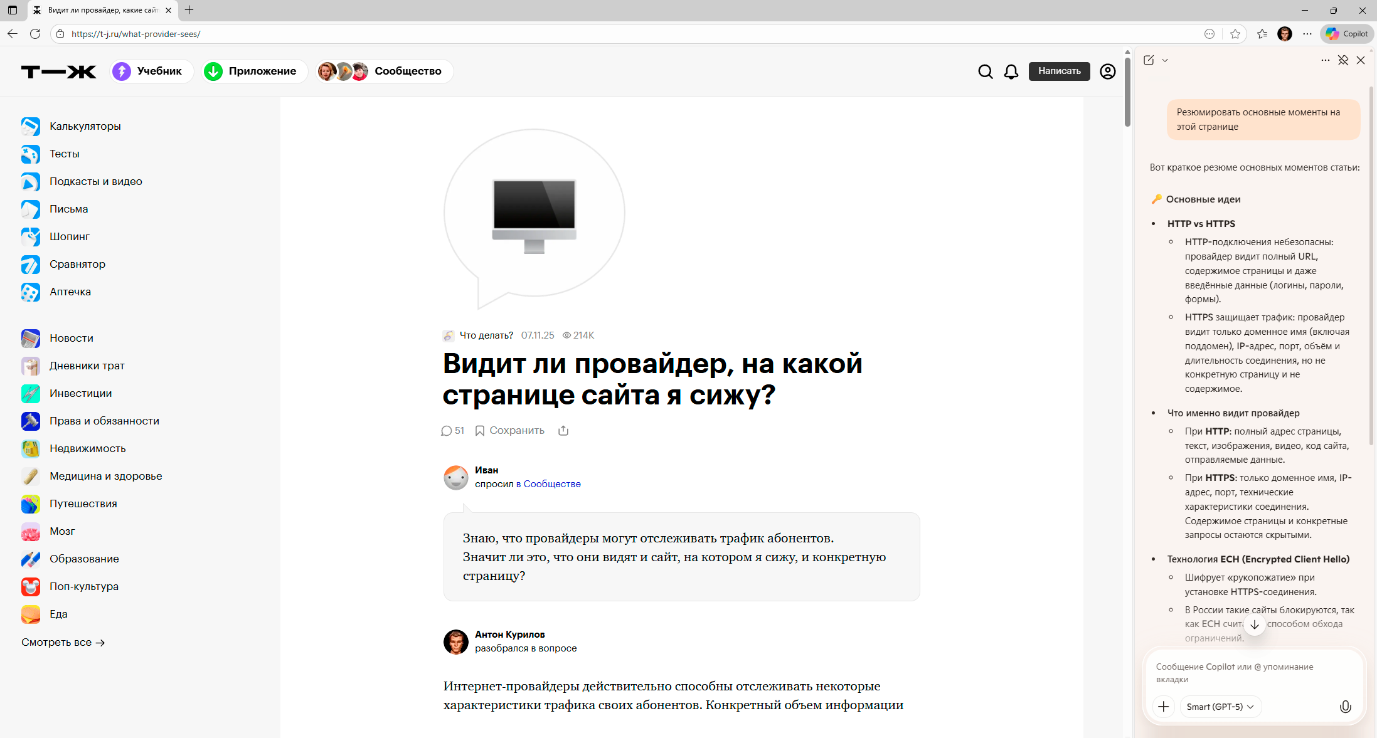Image resolution: width=1377 pixels, height=738 pixels.
Task: Toggle the pin on Copilot pane
Action: pyautogui.click(x=1343, y=60)
